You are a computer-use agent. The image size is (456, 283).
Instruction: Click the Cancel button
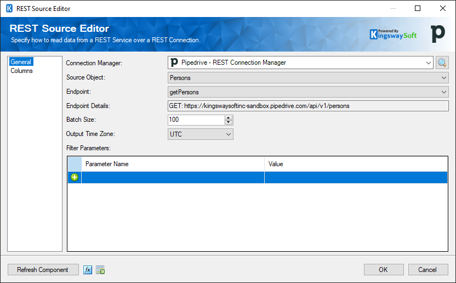point(428,270)
